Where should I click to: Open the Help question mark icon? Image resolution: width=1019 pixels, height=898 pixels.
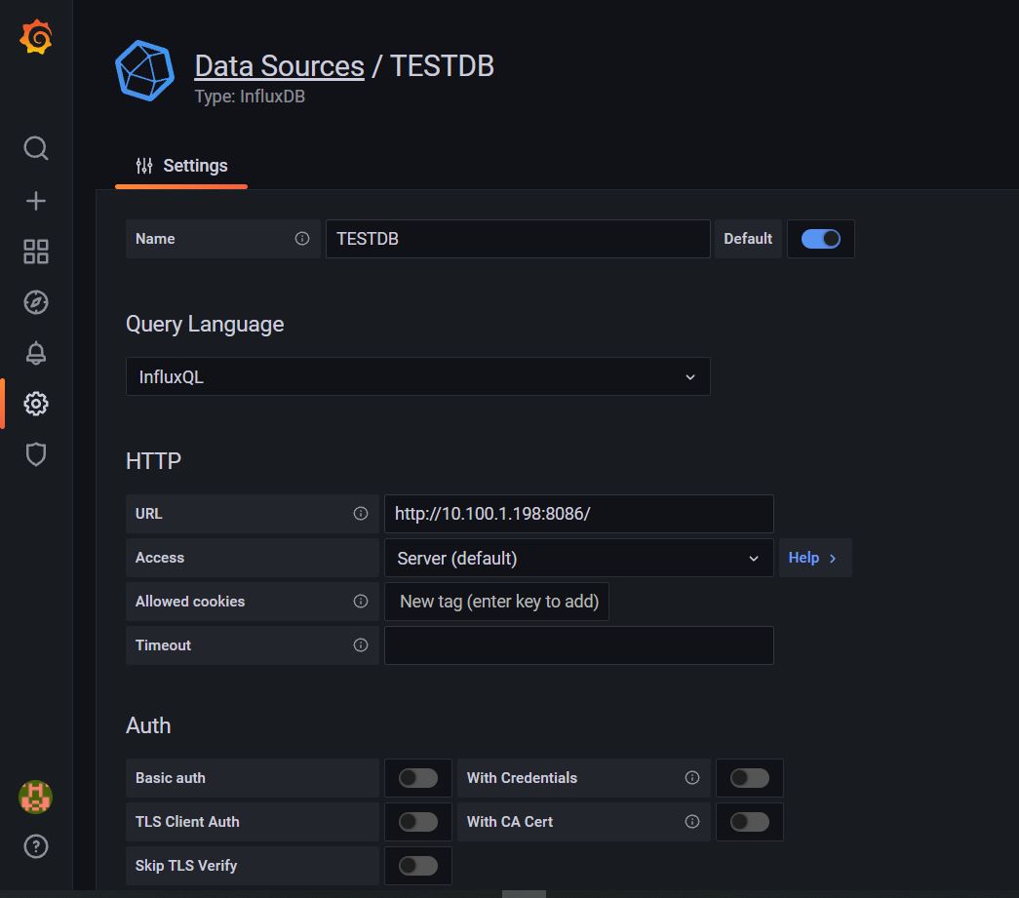[x=36, y=846]
